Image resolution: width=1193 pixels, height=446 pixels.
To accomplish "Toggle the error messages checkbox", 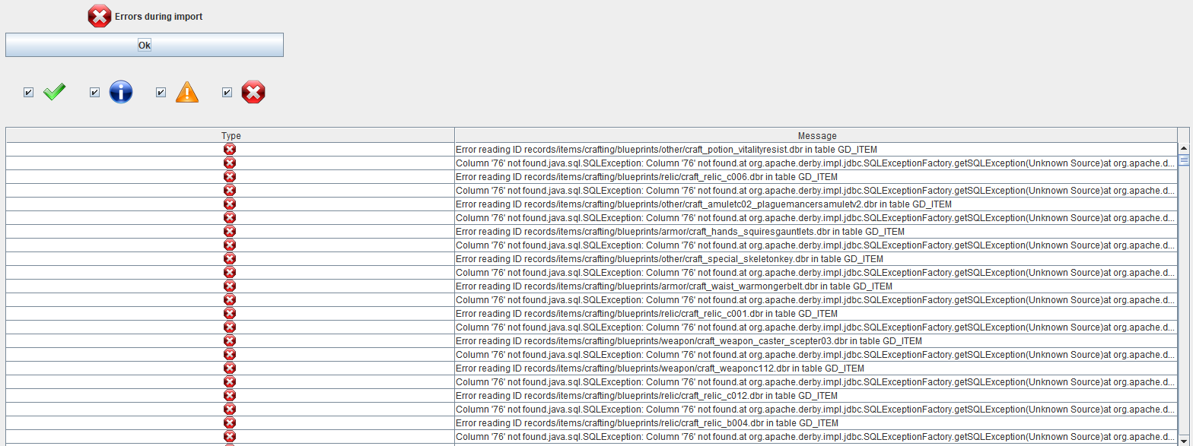I will [227, 93].
